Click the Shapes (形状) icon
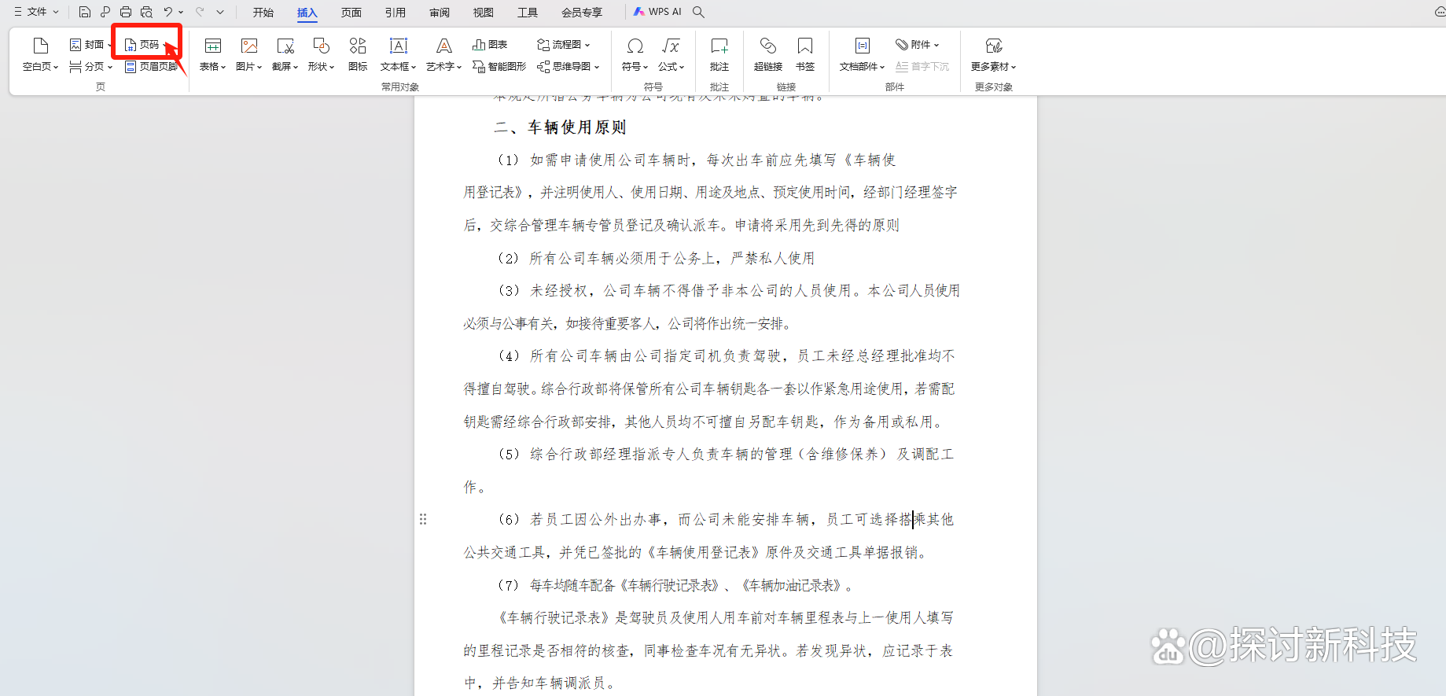Screen dimensions: 1446x696 [321, 46]
